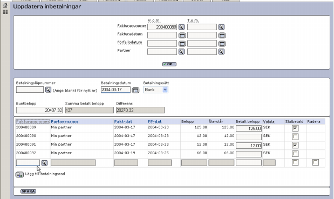Open lookup for Partner T.o.m. field
This screenshot has width=334, height=199.
221,52
